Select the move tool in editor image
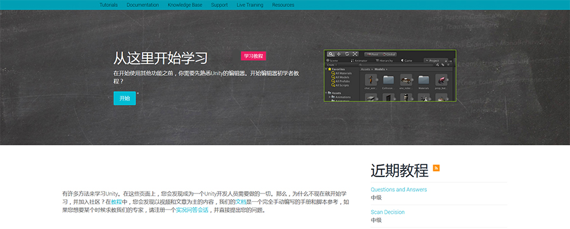Screen dimensions: 570x229 (339, 54)
